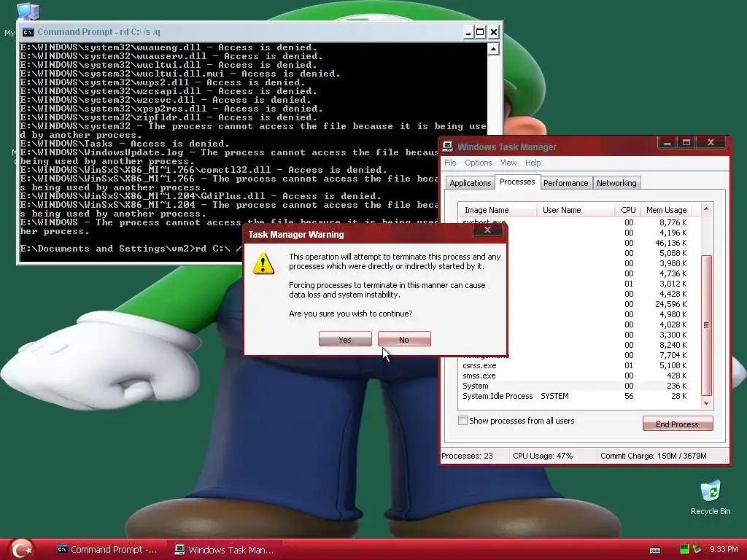Sort processes by CPU column
This screenshot has height=560, width=747.
tap(628, 210)
